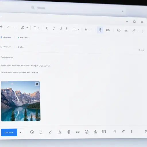Open three-dot more options in bottom bar
The image size is (147, 147).
coord(131,131)
